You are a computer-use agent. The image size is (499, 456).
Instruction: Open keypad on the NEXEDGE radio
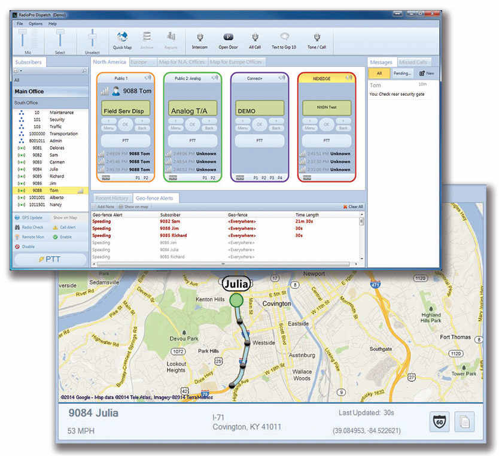[307, 178]
